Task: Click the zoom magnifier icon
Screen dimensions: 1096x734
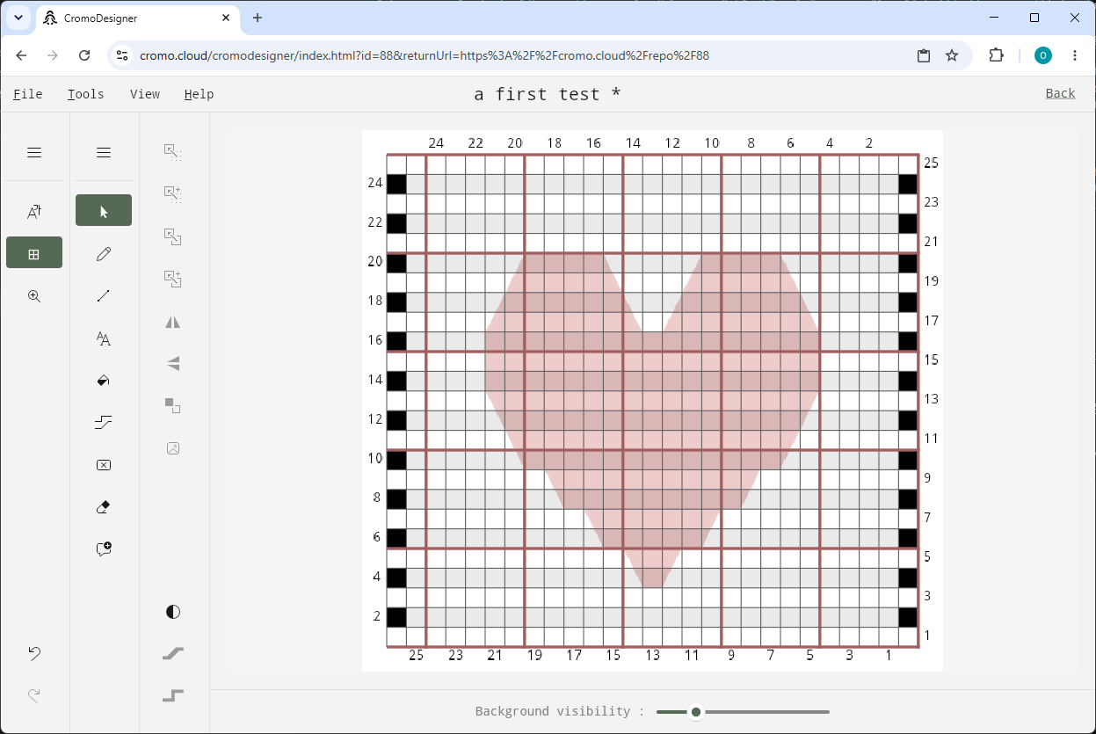Action: tap(34, 296)
